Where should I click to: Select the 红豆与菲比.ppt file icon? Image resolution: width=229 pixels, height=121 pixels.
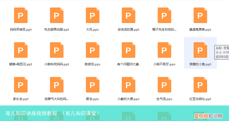click(200, 85)
